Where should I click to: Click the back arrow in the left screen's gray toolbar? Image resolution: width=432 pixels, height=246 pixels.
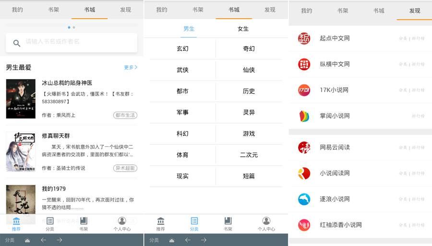click(43, 240)
